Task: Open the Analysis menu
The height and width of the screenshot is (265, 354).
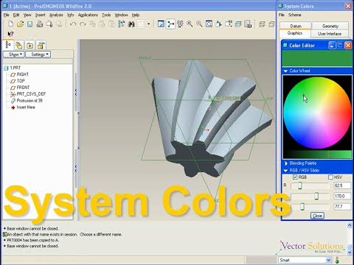Action: (56, 15)
